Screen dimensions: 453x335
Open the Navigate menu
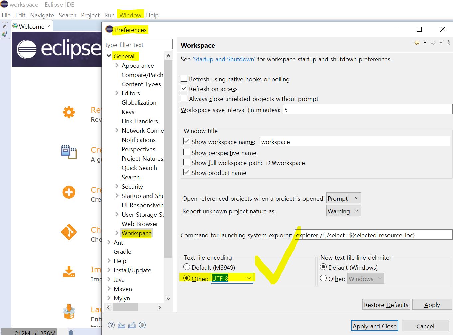coord(42,15)
